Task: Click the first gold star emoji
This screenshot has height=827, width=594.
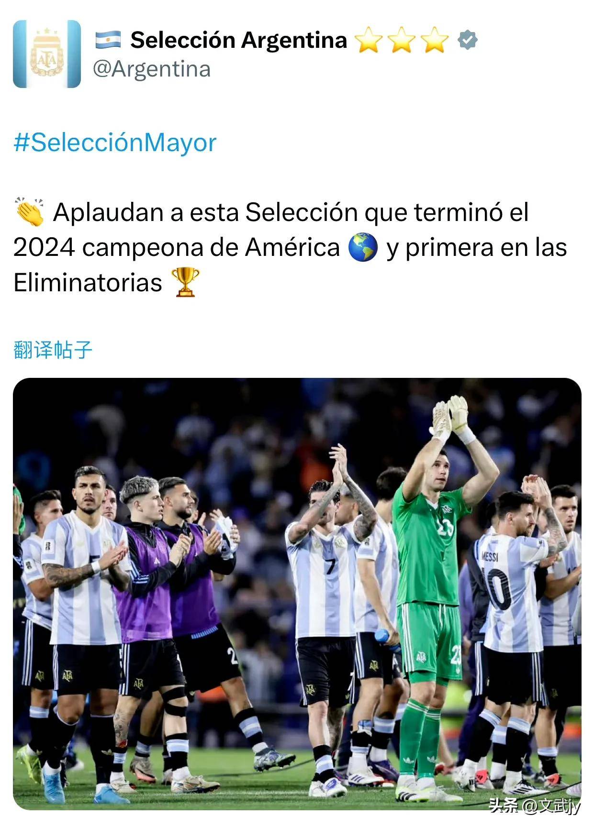Action: 369,40
